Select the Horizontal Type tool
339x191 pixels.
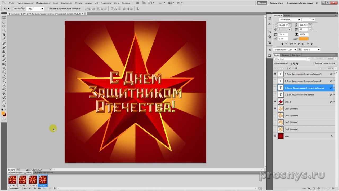pos(4,80)
